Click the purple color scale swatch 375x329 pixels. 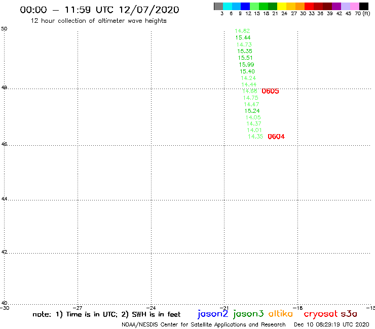coord(336,6)
